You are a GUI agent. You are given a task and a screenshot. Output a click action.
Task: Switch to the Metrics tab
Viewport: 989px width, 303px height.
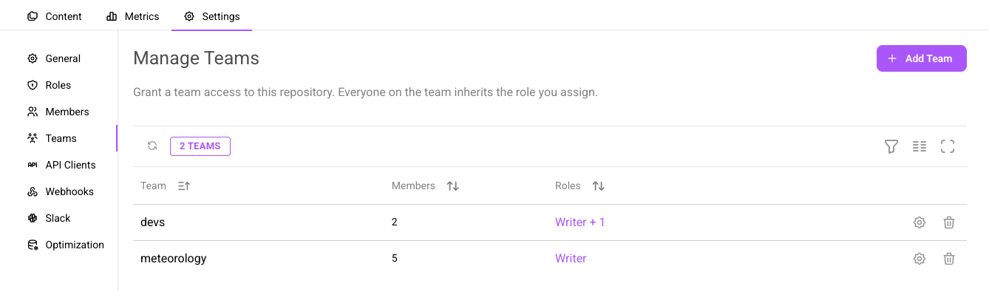tap(133, 16)
